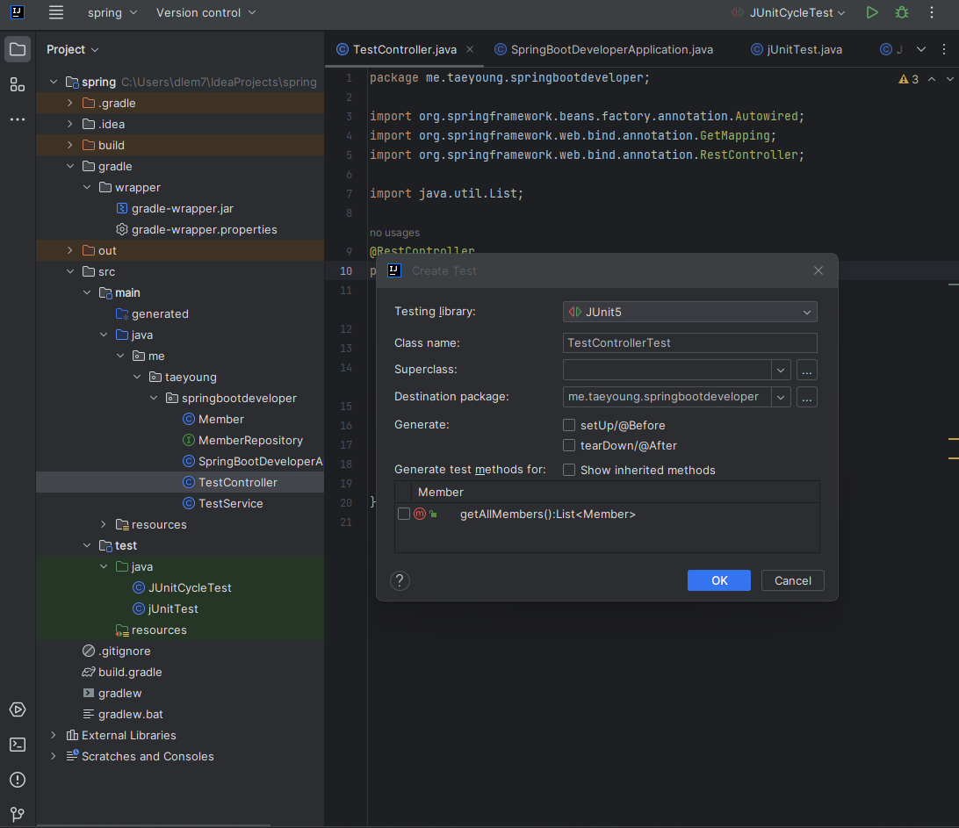The image size is (959, 828).
Task: Close the Create Test dialog
Action: pyautogui.click(x=818, y=270)
